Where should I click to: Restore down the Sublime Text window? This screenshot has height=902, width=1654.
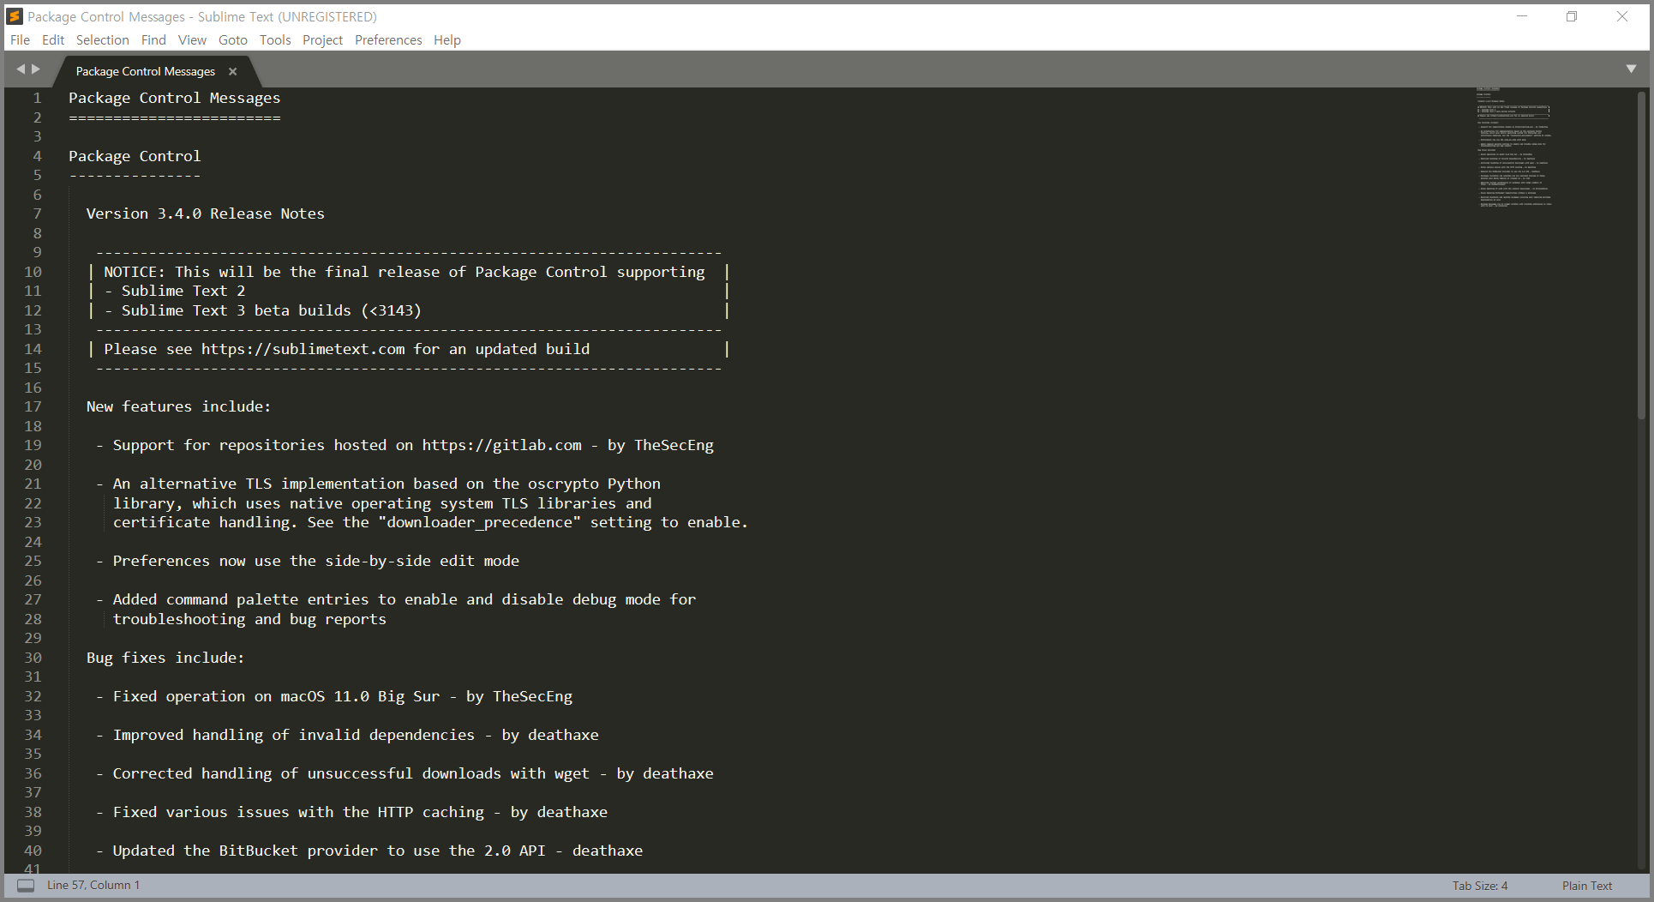click(x=1572, y=16)
